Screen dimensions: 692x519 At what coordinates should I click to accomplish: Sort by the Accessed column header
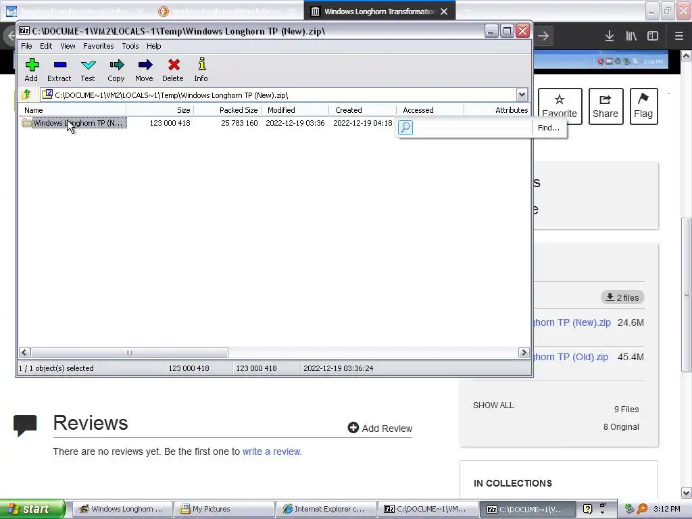click(x=430, y=110)
